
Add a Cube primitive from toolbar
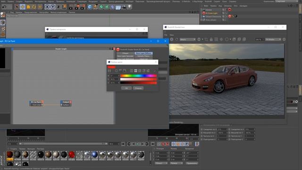pos(90,7)
